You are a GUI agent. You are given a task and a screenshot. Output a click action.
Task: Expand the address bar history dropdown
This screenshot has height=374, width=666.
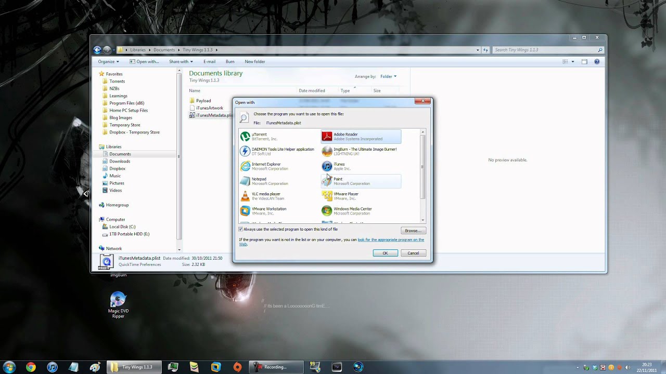(x=478, y=50)
